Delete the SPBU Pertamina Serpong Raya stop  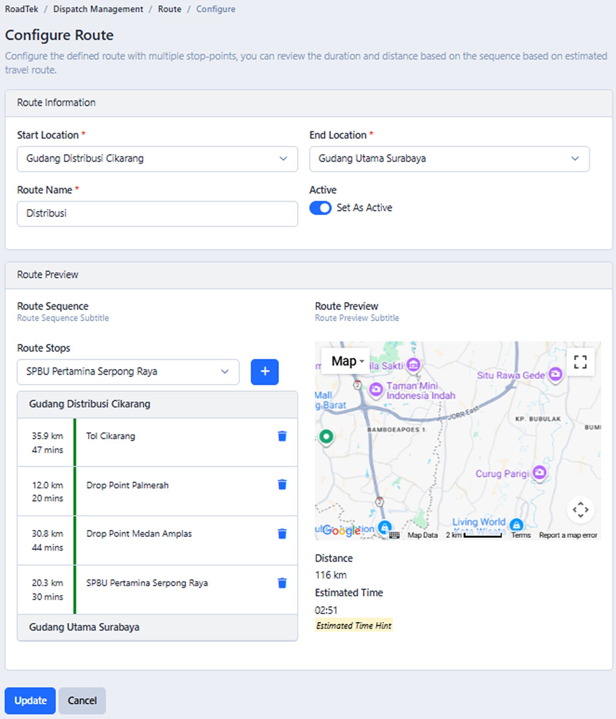(282, 583)
